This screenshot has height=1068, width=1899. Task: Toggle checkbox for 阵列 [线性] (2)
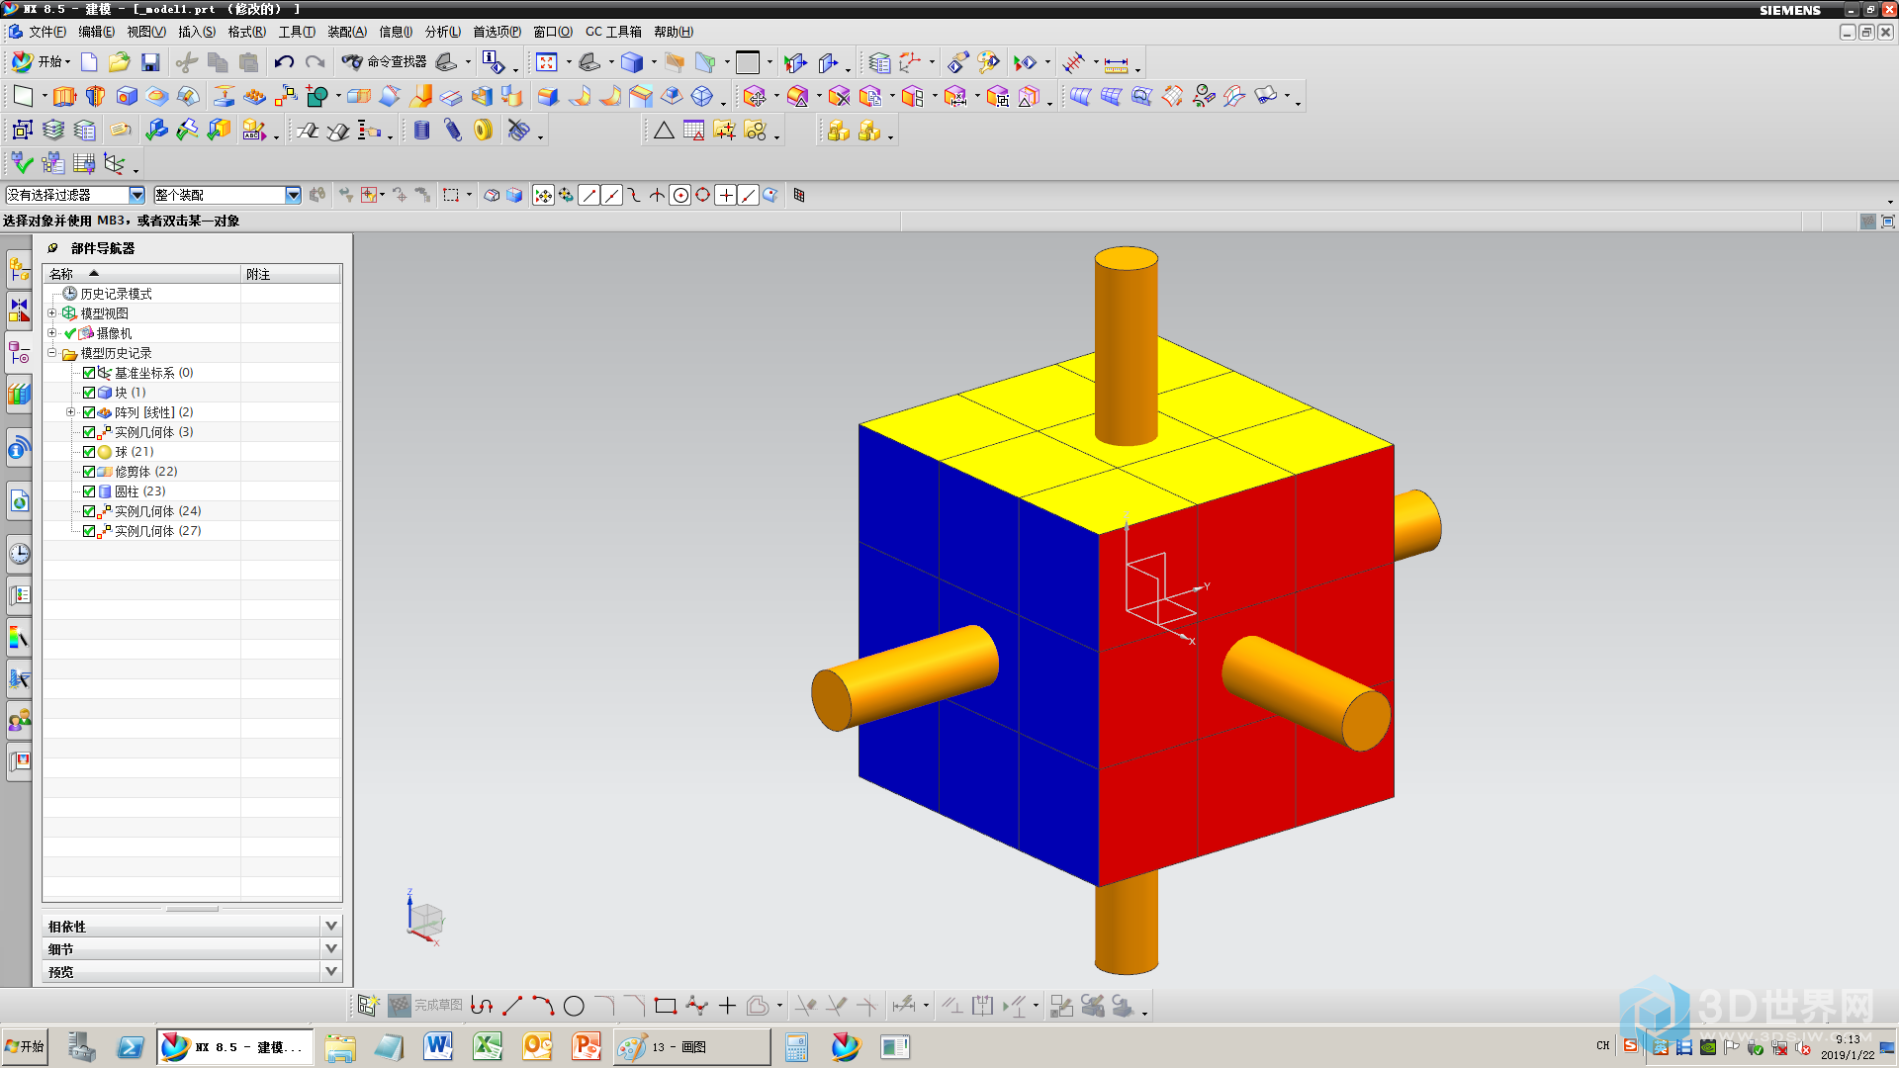coord(89,412)
